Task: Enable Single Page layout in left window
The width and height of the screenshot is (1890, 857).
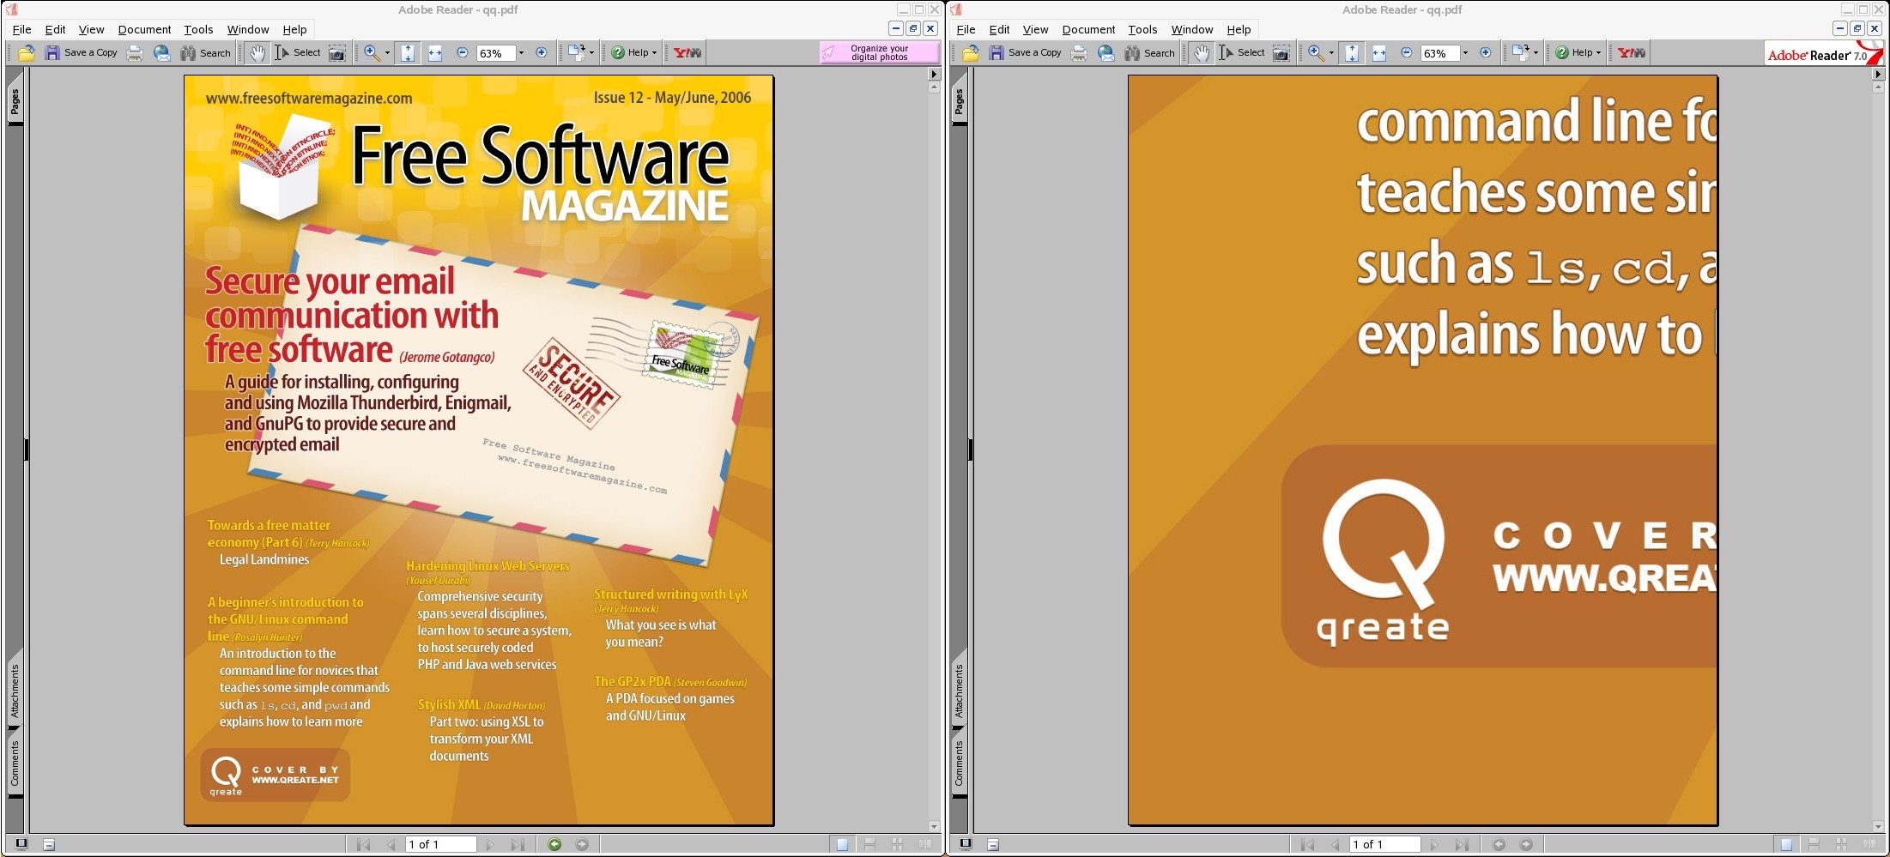Action: point(842,845)
